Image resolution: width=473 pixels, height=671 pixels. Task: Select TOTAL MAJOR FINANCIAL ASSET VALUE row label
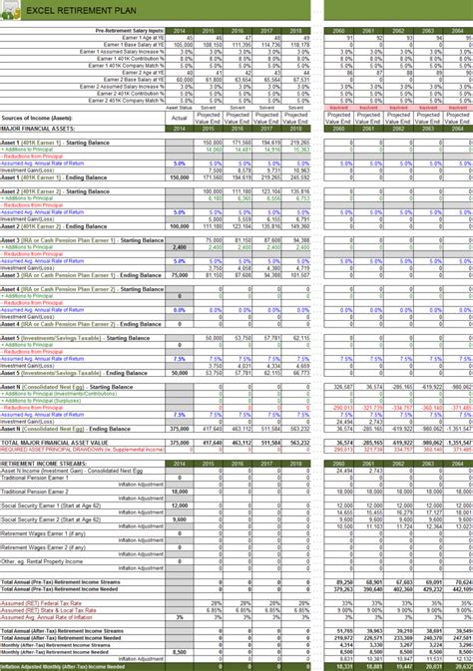coord(55,443)
